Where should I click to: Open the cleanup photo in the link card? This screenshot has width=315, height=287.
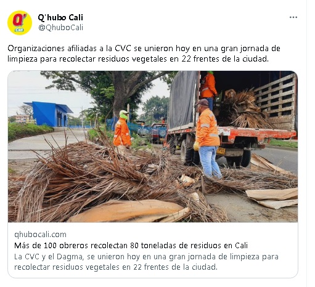pyautogui.click(x=153, y=147)
